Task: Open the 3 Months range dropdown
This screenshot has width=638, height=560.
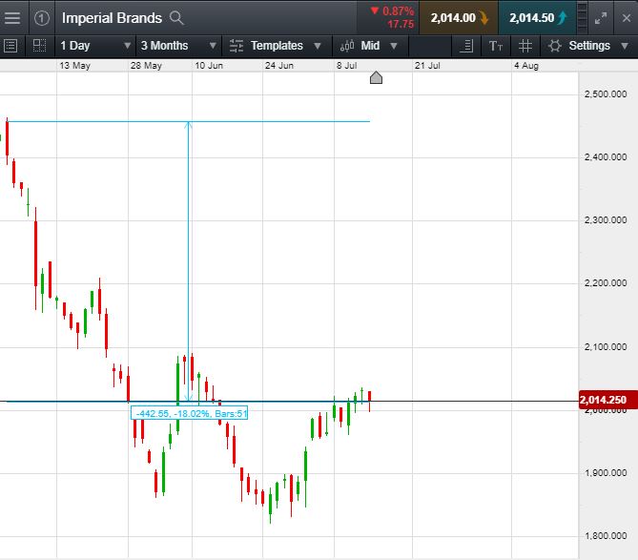Action: click(178, 46)
